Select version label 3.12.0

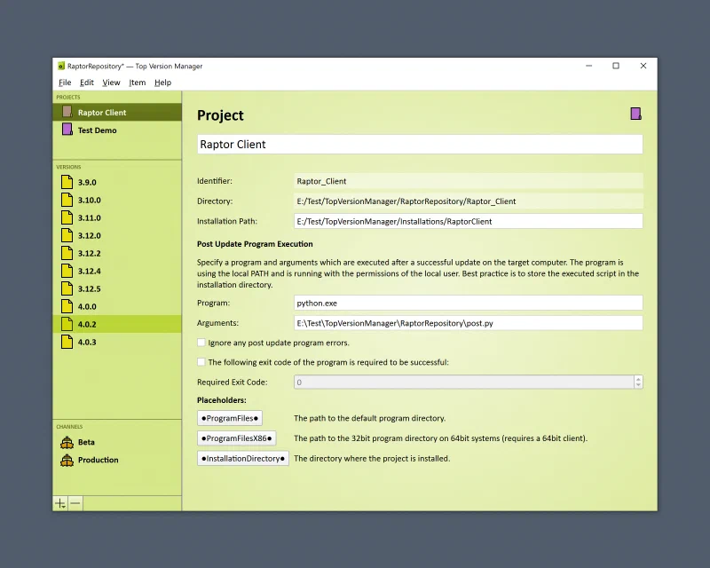tap(90, 235)
